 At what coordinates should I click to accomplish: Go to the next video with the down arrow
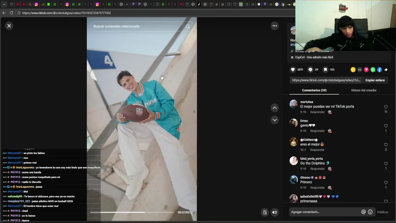point(274,120)
